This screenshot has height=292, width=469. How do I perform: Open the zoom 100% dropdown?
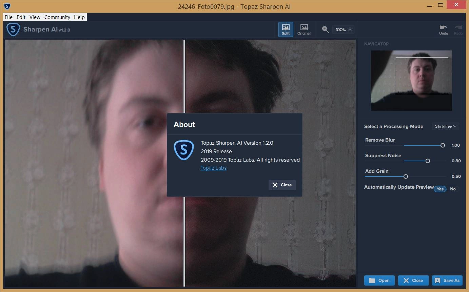(x=343, y=29)
